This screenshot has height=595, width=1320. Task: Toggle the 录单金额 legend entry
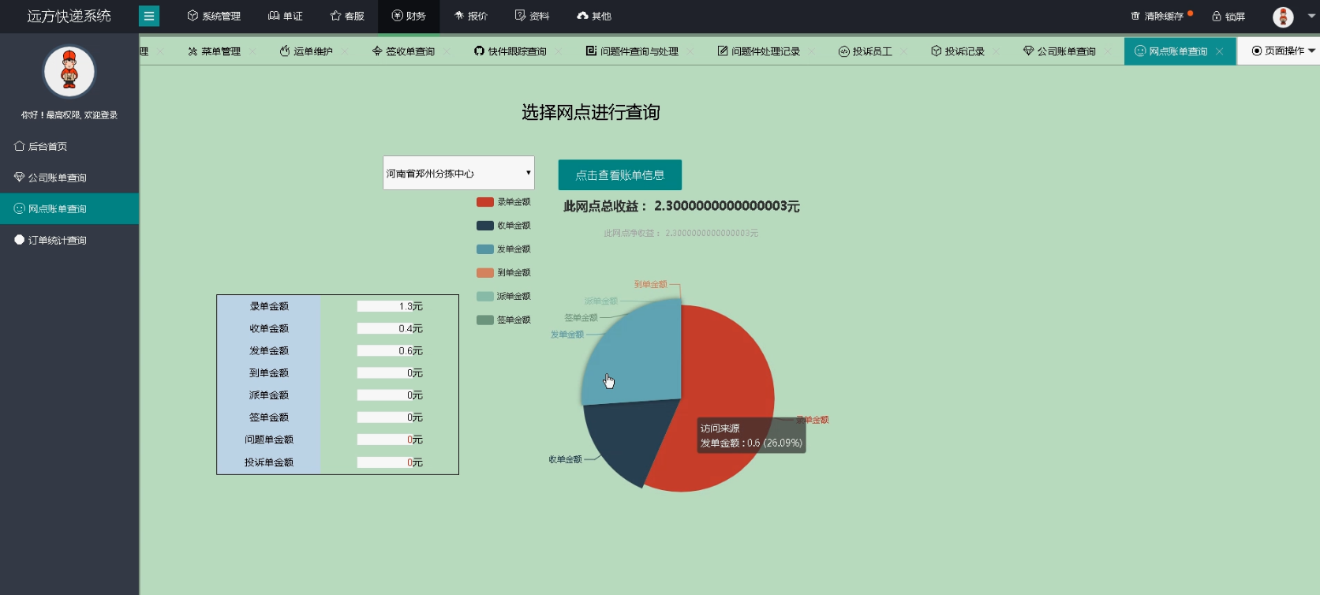pos(503,202)
